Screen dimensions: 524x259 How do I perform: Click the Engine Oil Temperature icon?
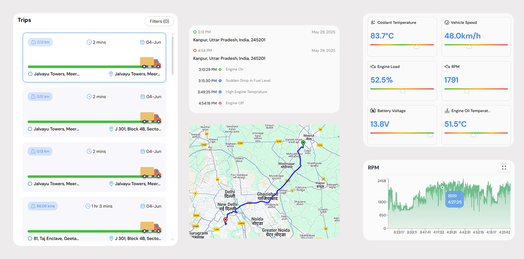447,111
